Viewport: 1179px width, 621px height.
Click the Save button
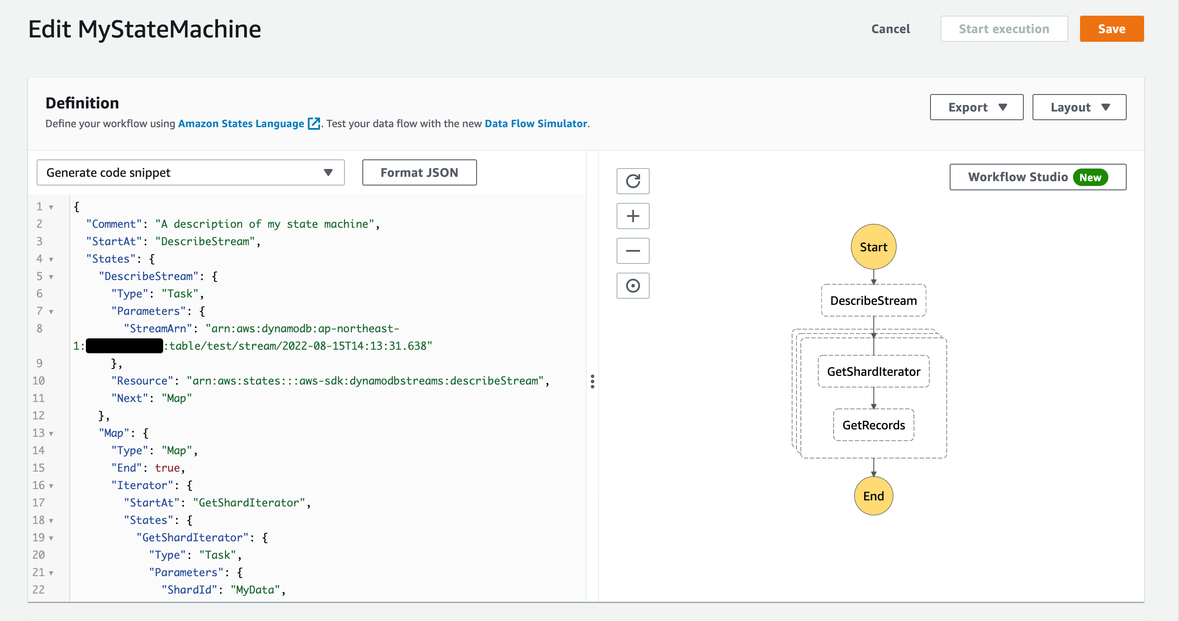tap(1112, 29)
